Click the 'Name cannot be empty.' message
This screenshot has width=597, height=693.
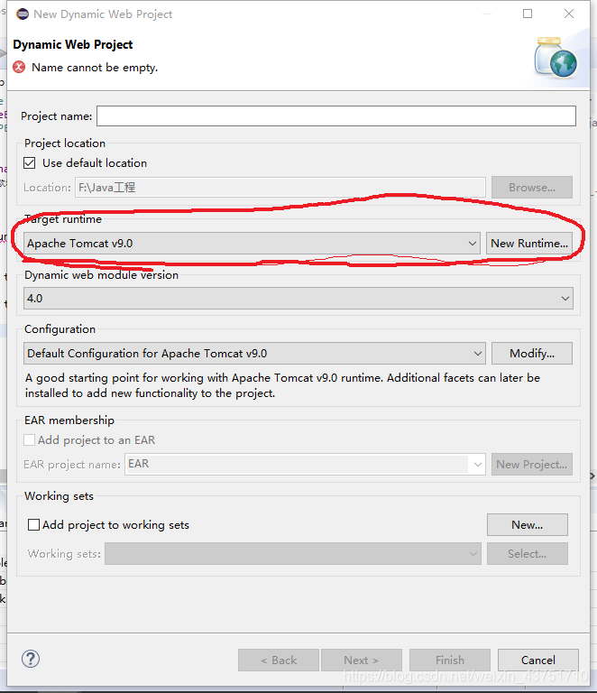point(95,67)
